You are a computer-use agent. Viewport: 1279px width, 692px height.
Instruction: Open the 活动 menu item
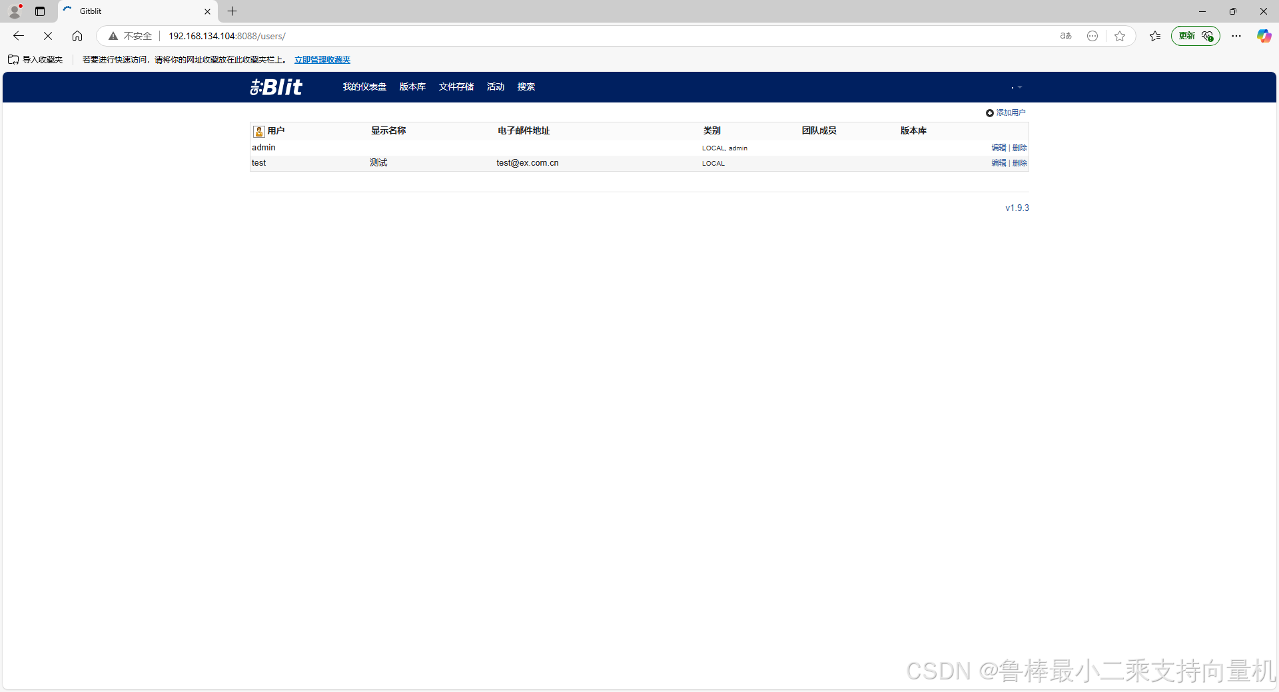tap(495, 86)
